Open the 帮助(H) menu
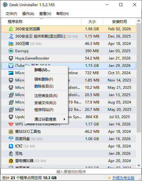142x181 pixels. click(x=62, y=14)
